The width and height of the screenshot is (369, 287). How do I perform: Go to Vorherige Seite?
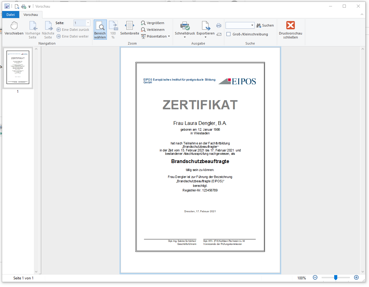[x=33, y=30]
